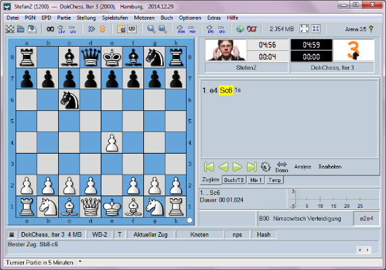Open the Spielstufen menu
386x270 pixels.
(115, 18)
